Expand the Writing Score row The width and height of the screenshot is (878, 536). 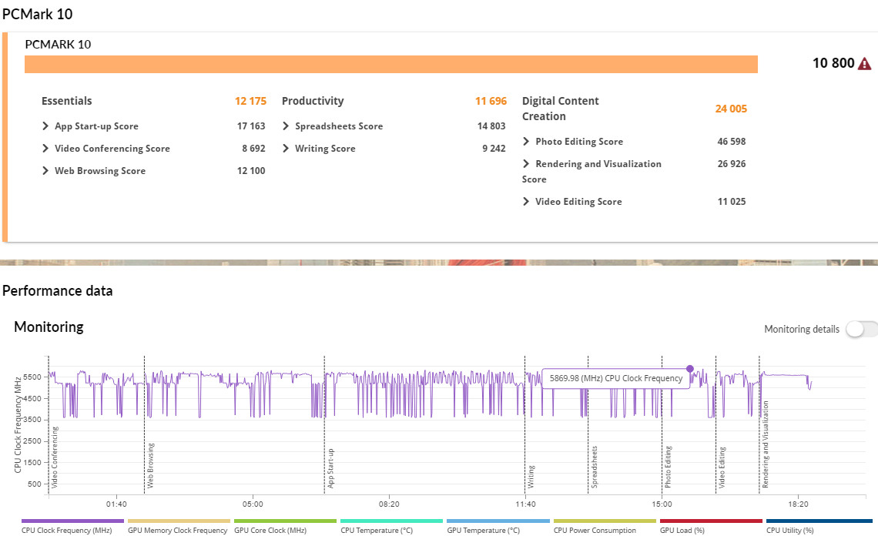click(x=286, y=149)
